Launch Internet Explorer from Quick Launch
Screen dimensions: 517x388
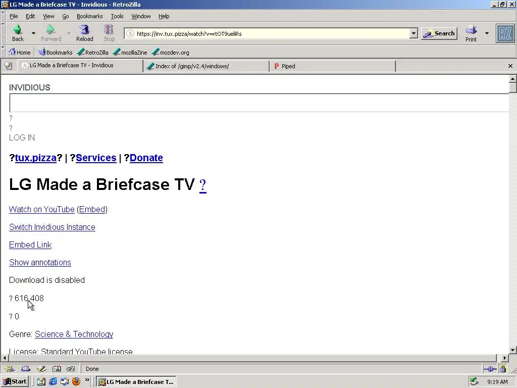[x=53, y=382]
